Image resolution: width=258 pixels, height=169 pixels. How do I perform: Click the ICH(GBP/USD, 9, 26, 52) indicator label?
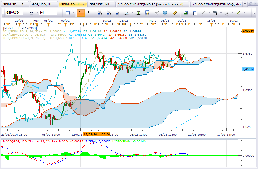(21, 31)
